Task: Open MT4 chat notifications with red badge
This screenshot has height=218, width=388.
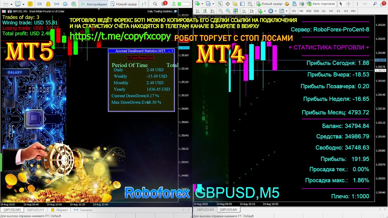Action: (383, 4)
